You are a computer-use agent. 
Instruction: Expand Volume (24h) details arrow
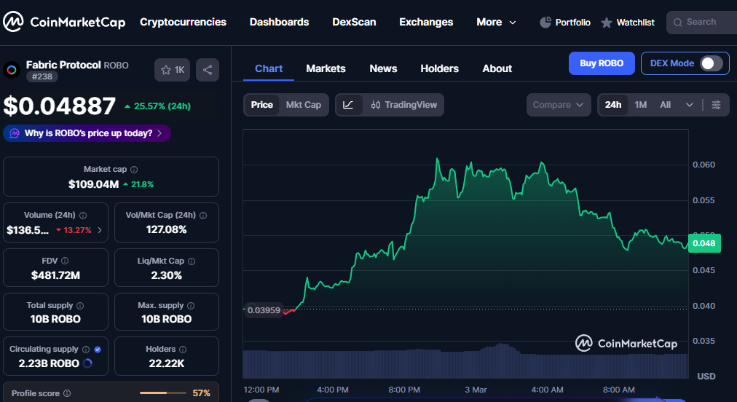point(100,230)
